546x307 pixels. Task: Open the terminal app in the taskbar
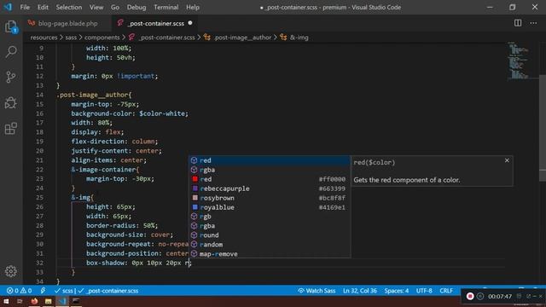tap(76, 301)
